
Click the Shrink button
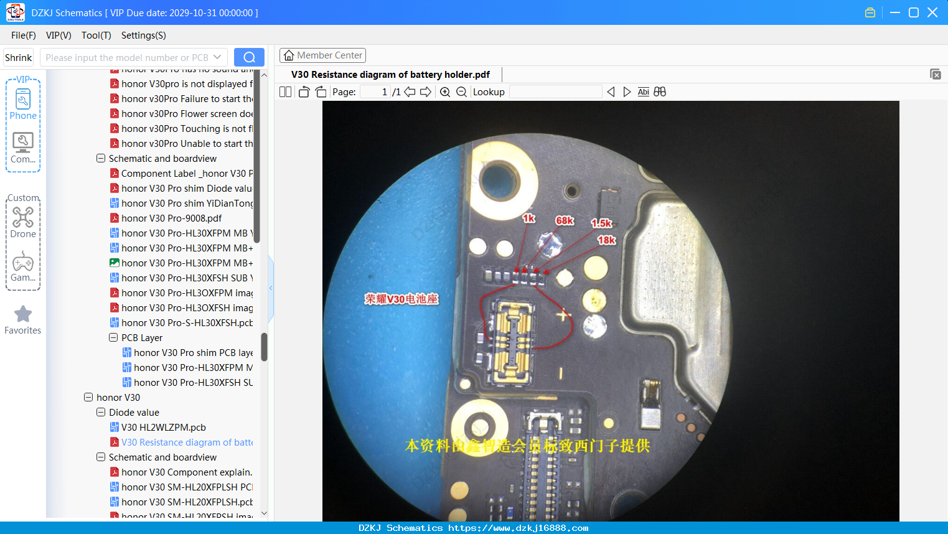pos(19,57)
